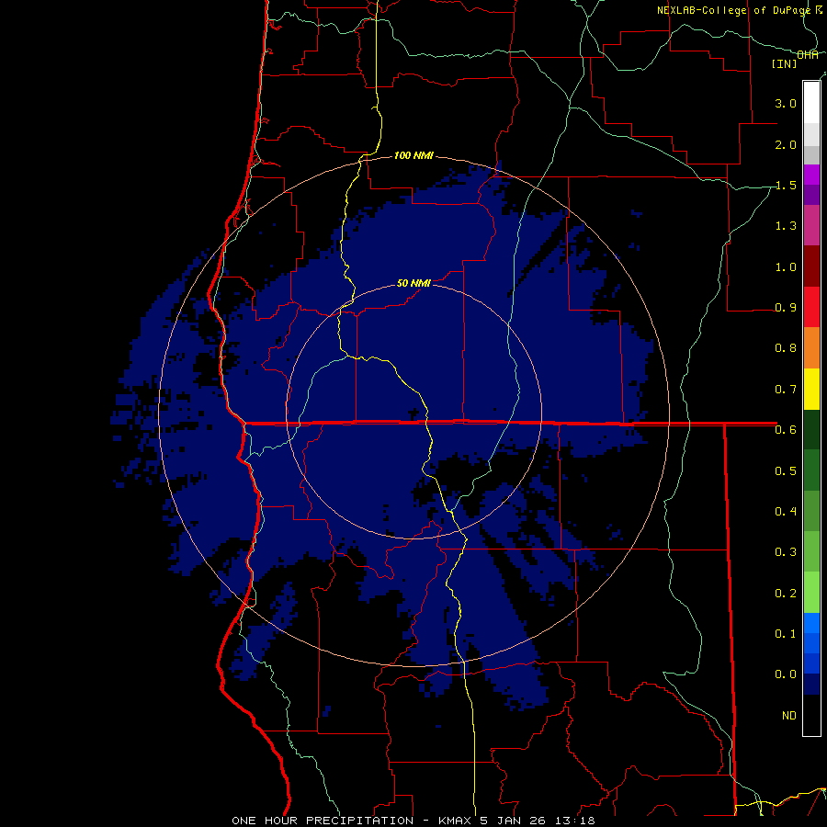Select the dark red swatch above 1.0

coord(811,266)
